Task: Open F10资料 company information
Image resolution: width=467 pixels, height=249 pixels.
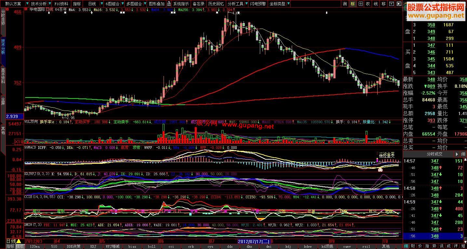Action: 62,4
